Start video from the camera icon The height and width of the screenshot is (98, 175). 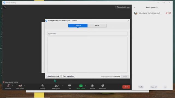pos(20,87)
